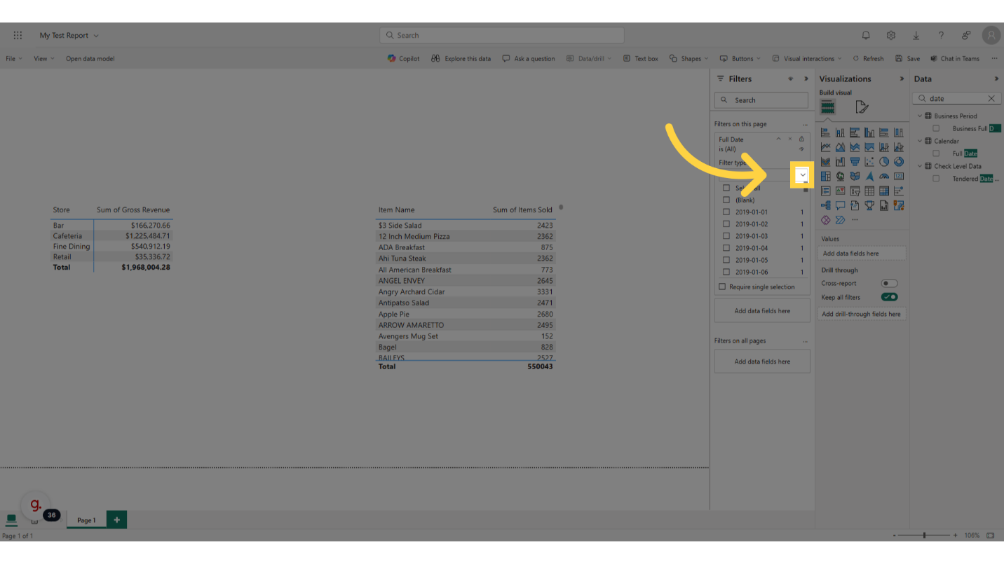
Task: Disable the Keep all filters toggle
Action: click(889, 296)
